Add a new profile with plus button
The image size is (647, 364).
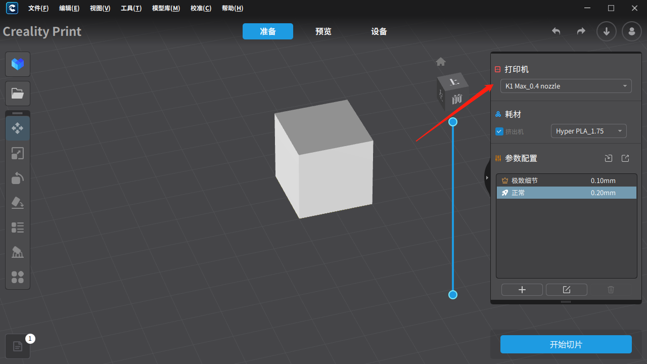[x=522, y=290]
